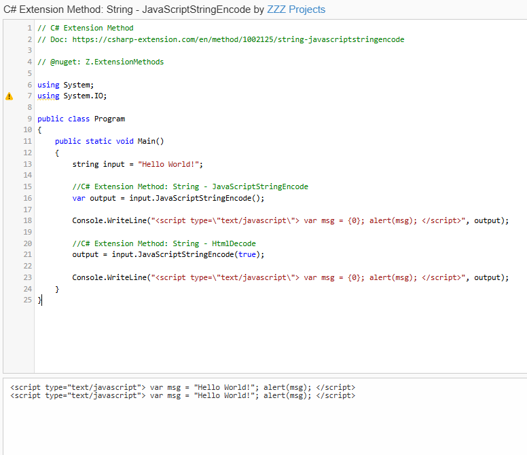The width and height of the screenshot is (527, 455).
Task: Click the empty editor area below the code
Action: coord(279,339)
